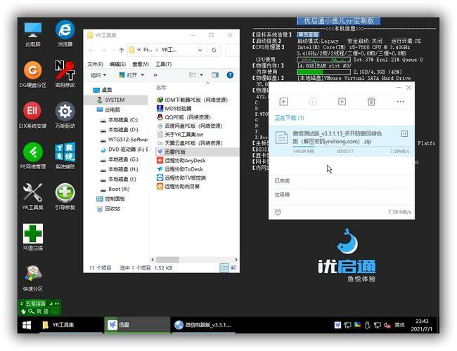Open DG硬盘分区 desktop icon

(32, 75)
